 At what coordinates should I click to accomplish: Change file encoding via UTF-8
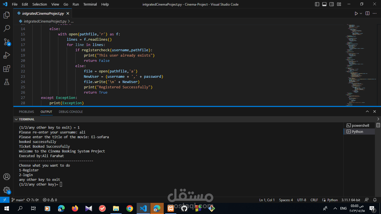pos(302,200)
